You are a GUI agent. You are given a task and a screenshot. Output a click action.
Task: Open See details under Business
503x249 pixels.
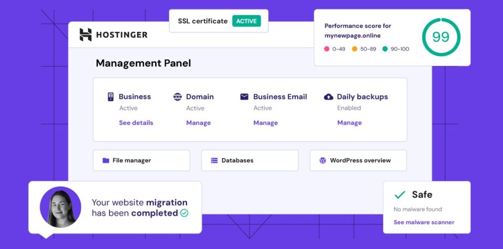pos(136,123)
